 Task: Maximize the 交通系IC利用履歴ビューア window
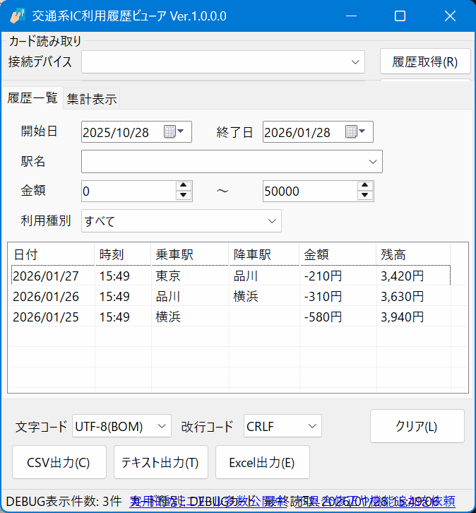tap(400, 16)
